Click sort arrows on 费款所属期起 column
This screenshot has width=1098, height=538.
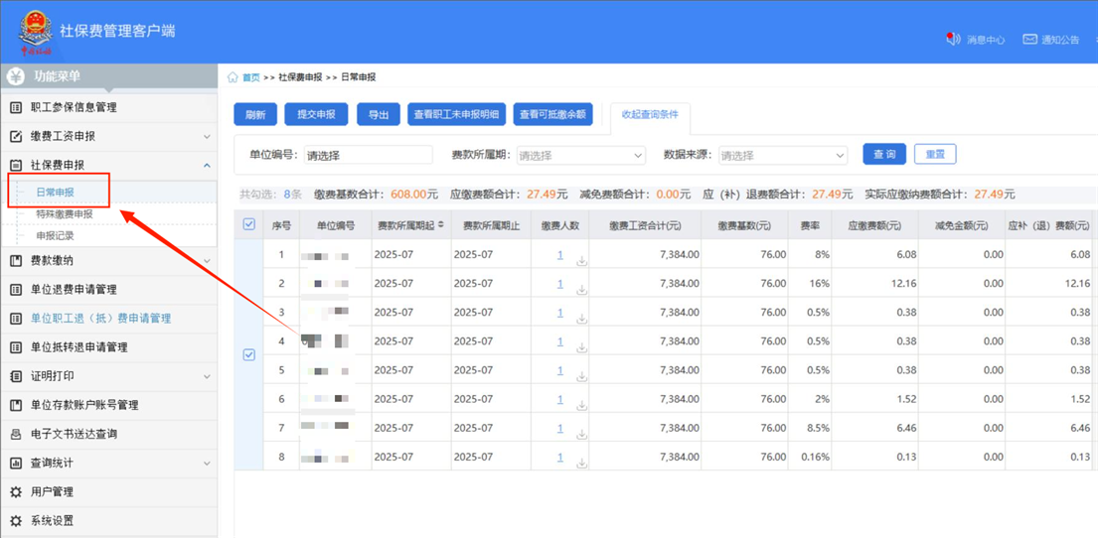tap(441, 225)
